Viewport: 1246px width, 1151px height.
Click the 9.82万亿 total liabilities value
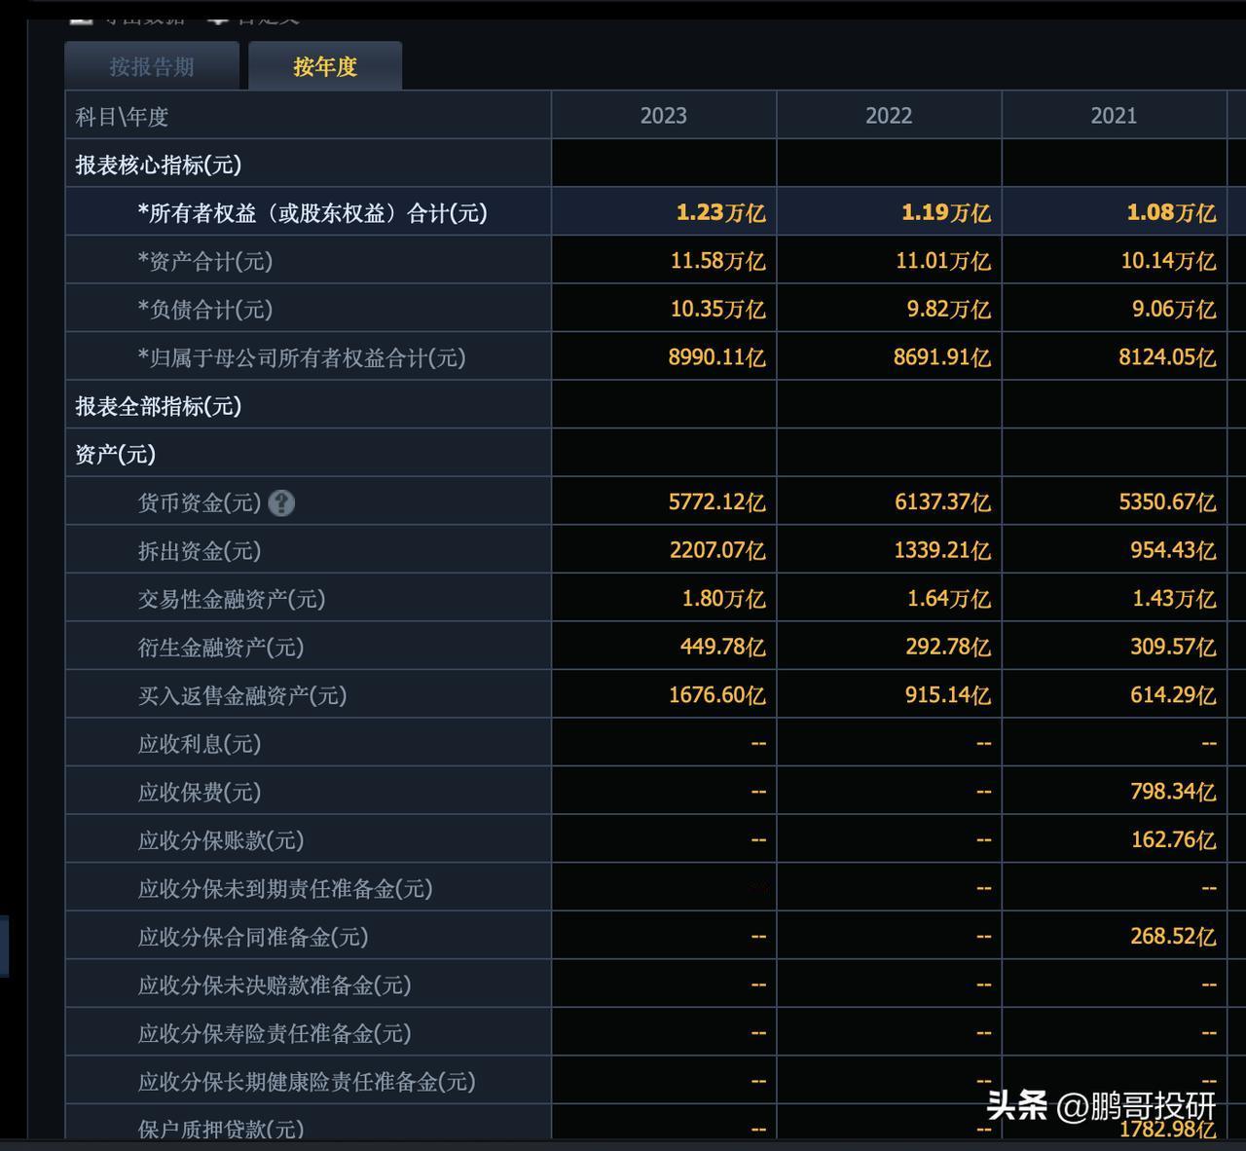(949, 310)
